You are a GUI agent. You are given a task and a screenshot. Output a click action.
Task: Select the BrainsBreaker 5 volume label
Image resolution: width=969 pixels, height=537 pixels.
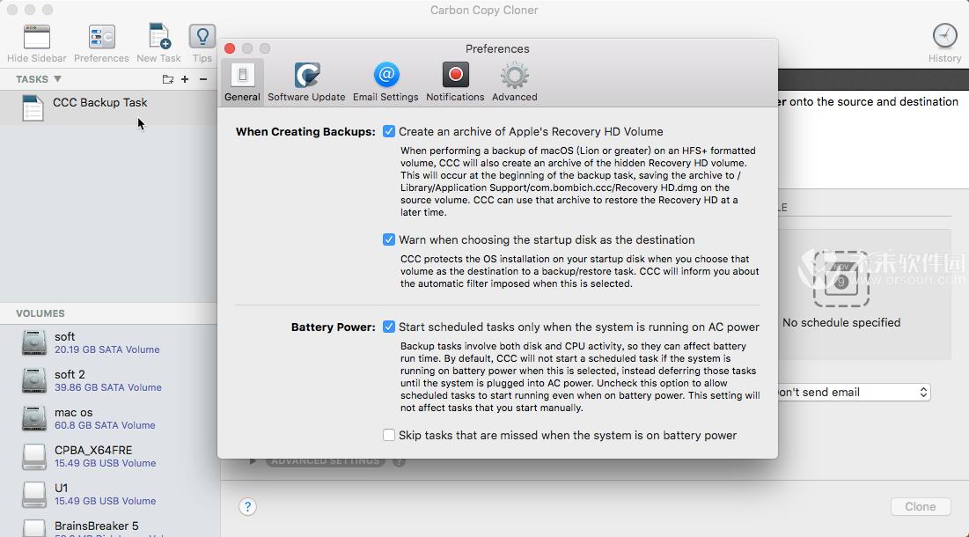(97, 526)
